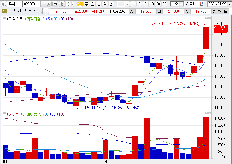Select the 분 minute chart period
232x164 pixels.
click(x=99, y=4)
